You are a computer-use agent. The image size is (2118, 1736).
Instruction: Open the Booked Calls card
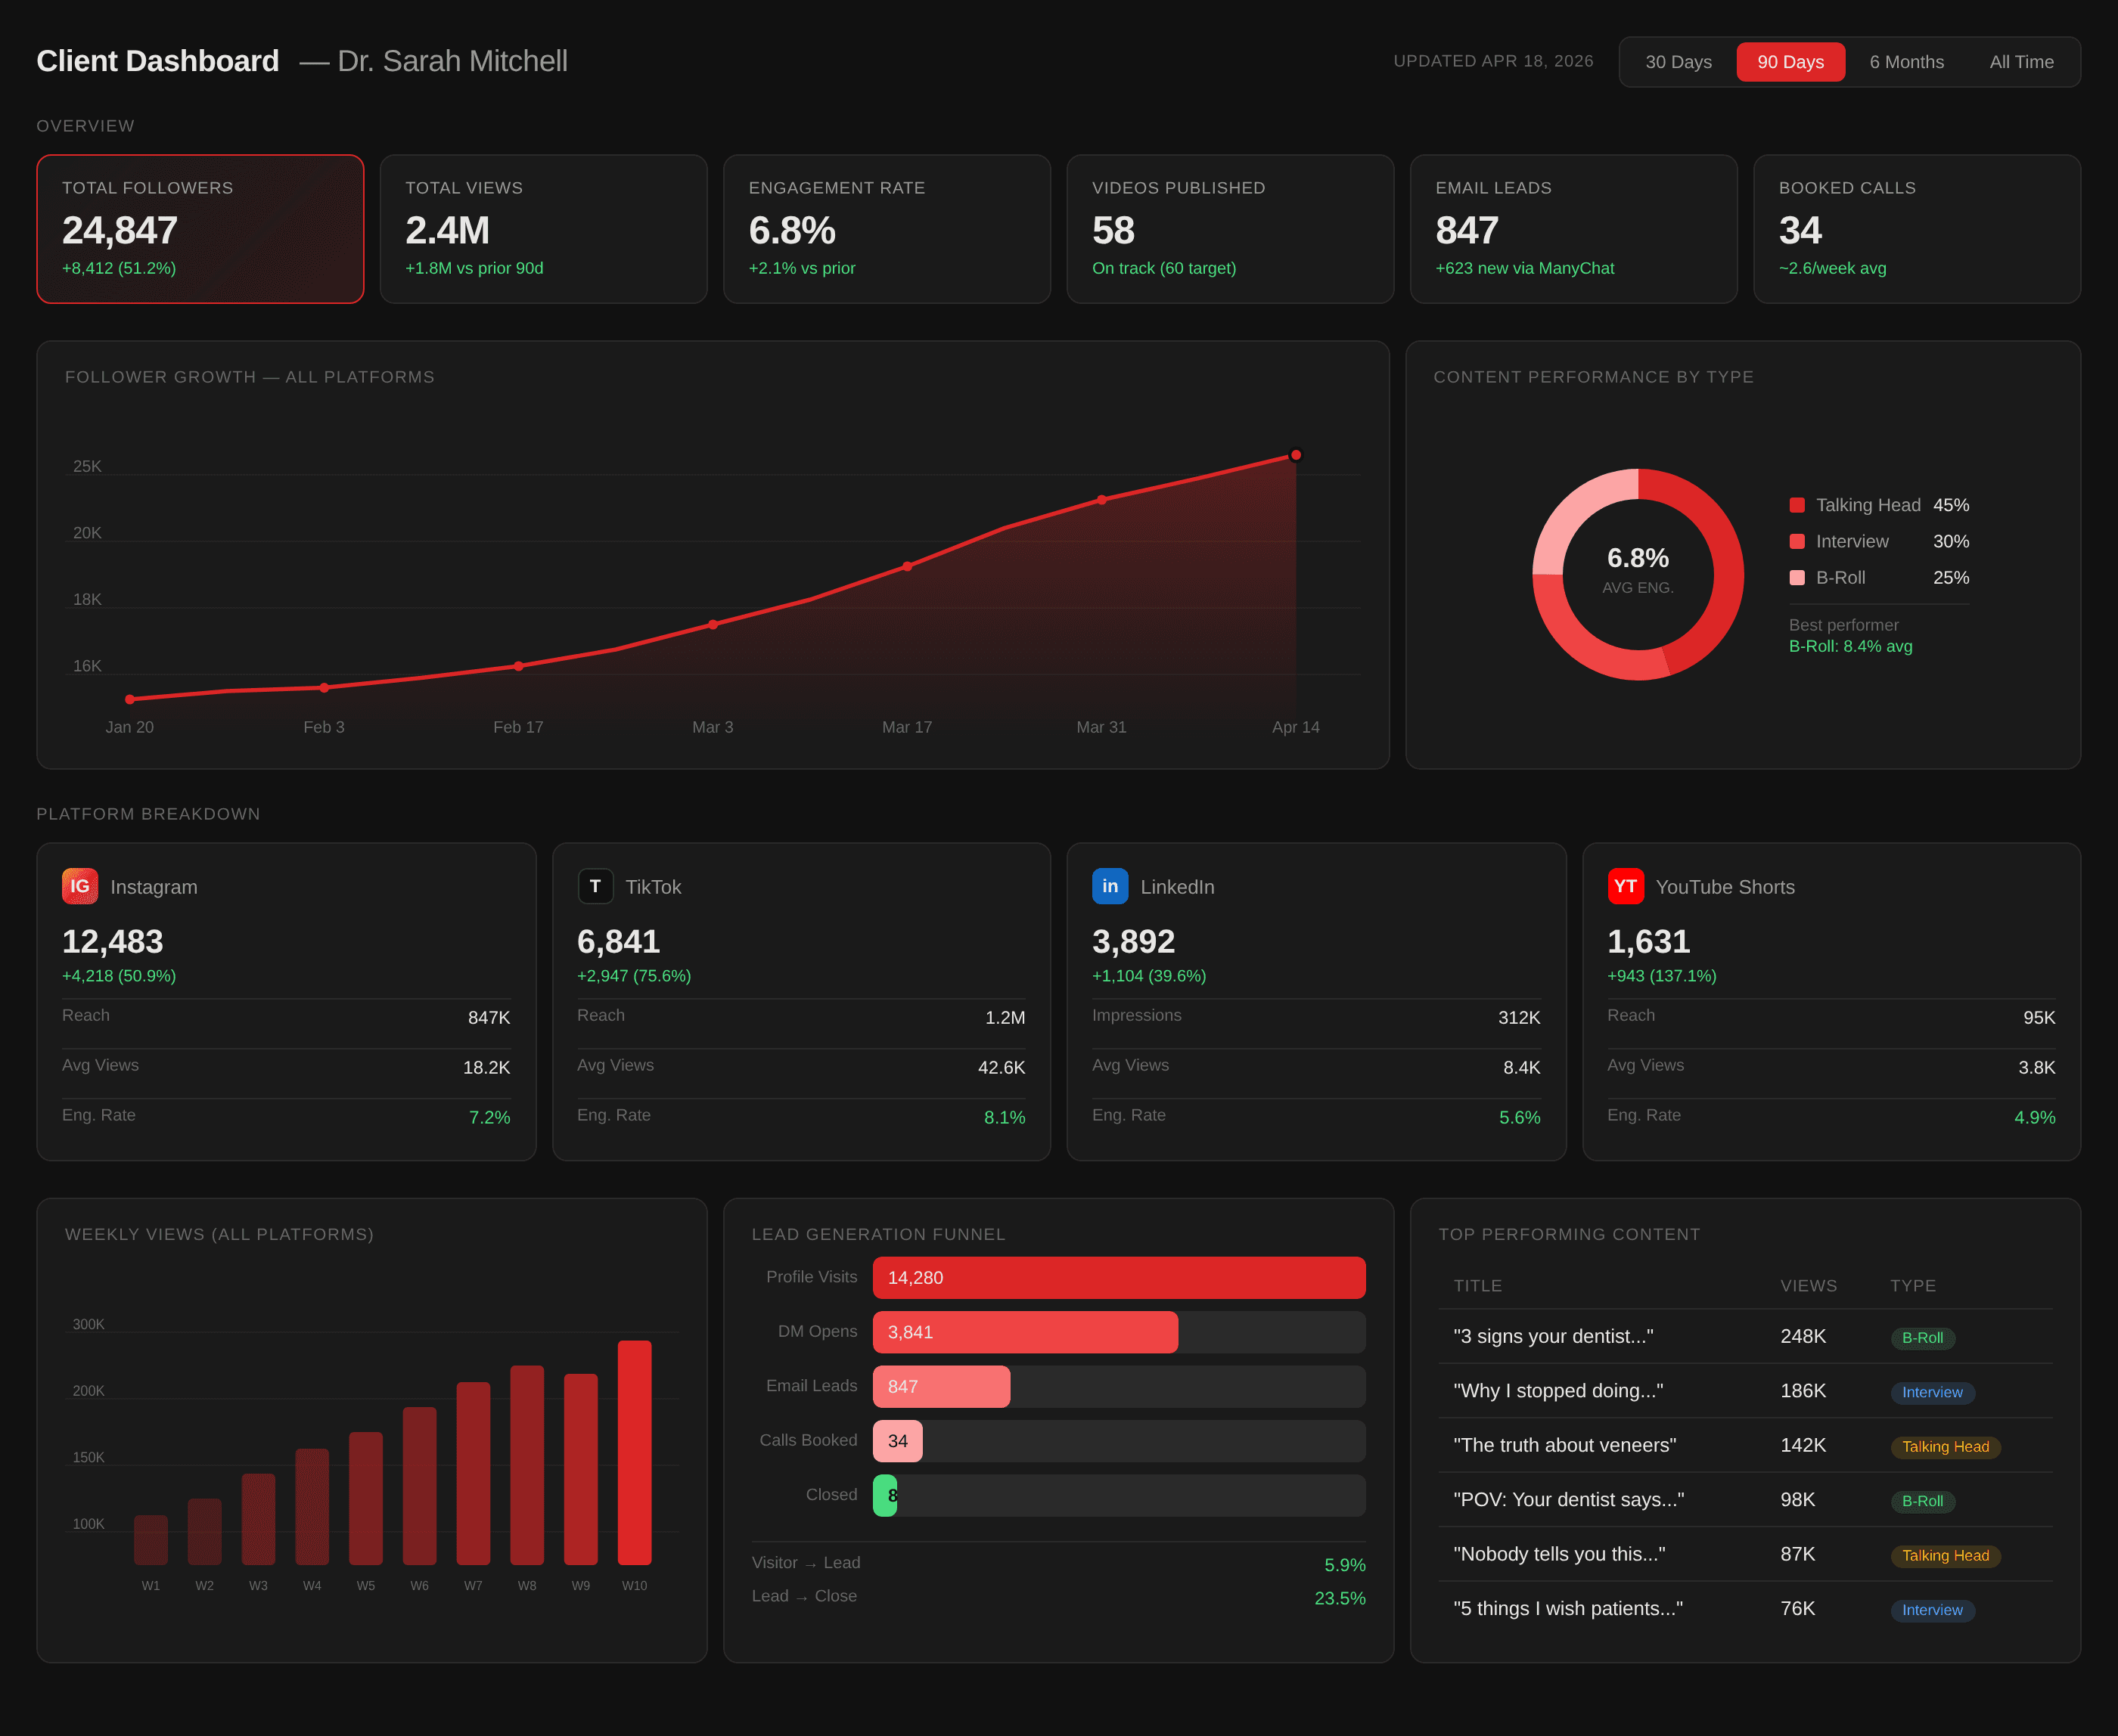click(x=1916, y=229)
